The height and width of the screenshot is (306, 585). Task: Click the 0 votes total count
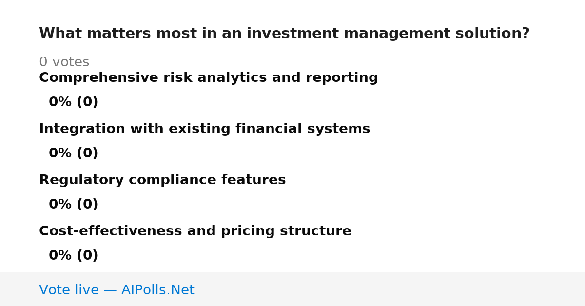(64, 62)
